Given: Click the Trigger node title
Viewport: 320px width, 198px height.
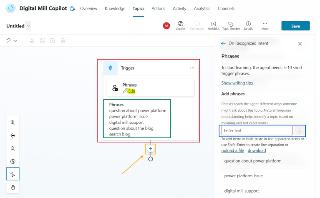Looking at the screenshot, I should point(128,68).
